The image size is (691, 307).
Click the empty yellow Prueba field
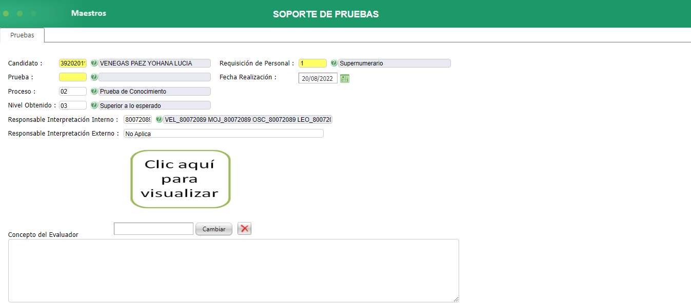(x=72, y=77)
